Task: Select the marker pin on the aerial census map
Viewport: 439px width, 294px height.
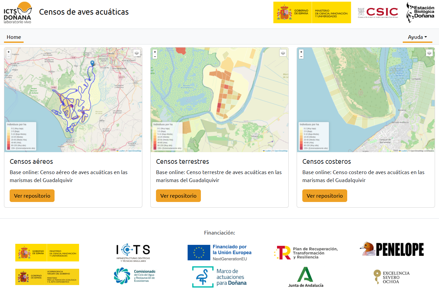Action: click(x=92, y=63)
